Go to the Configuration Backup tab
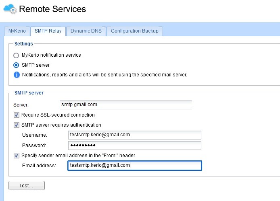 (x=135, y=31)
